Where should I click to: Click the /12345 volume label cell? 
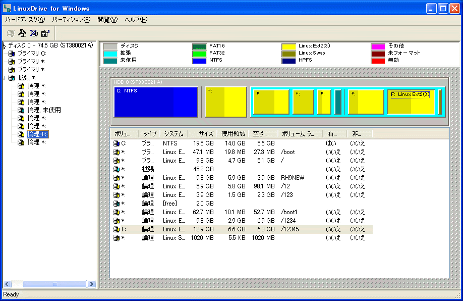pos(290,229)
